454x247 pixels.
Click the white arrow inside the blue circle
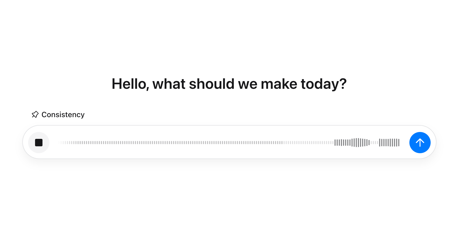click(420, 143)
